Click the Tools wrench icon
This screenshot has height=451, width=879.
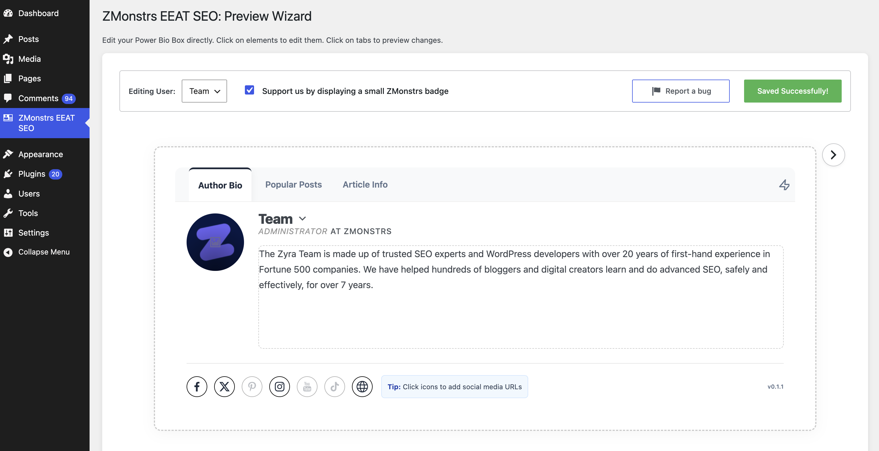(x=8, y=213)
